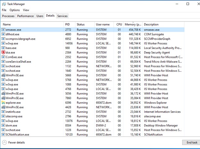Open the File menu
The image size is (200, 149).
[x=4, y=10]
